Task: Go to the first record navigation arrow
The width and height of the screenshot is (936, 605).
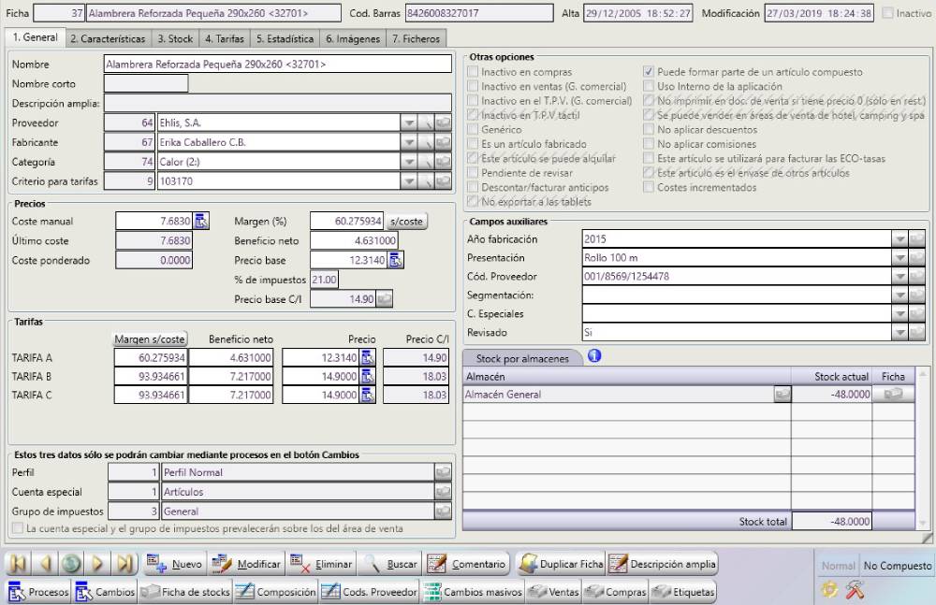Action: (x=20, y=565)
